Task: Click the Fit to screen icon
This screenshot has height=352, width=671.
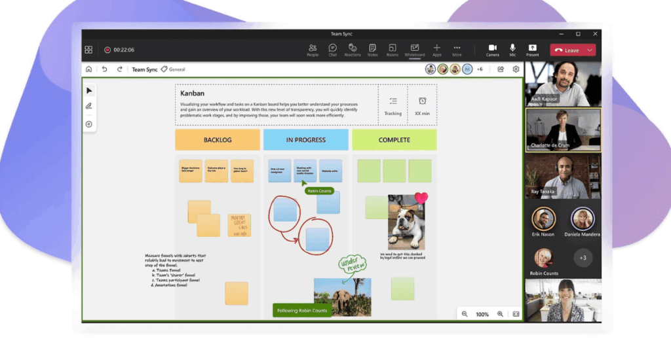Action: point(516,314)
